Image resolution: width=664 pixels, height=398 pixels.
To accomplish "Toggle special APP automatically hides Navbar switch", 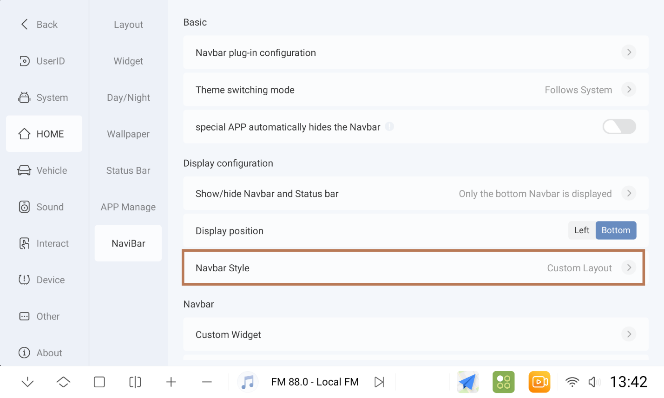I will click(x=619, y=126).
